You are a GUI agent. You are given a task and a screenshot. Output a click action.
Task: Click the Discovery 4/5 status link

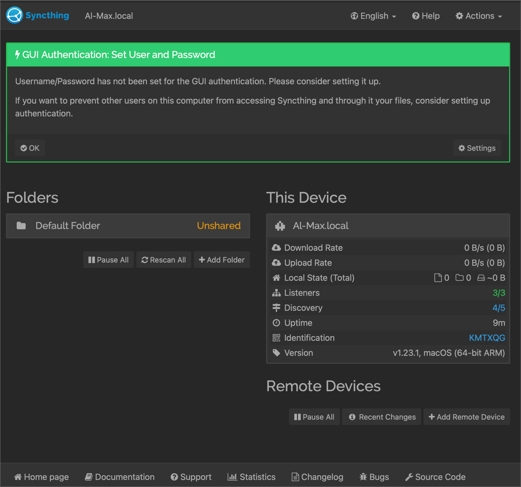click(x=498, y=308)
